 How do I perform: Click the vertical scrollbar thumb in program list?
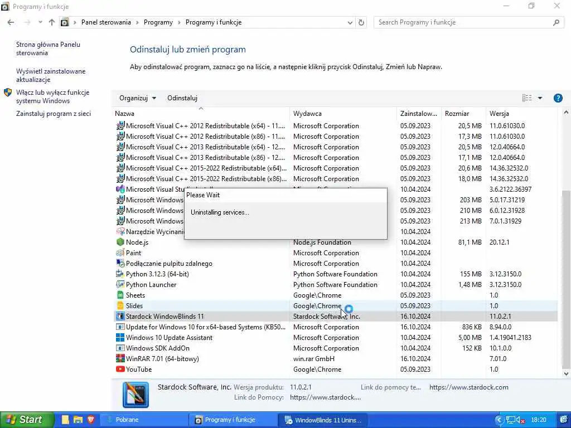[566, 279]
